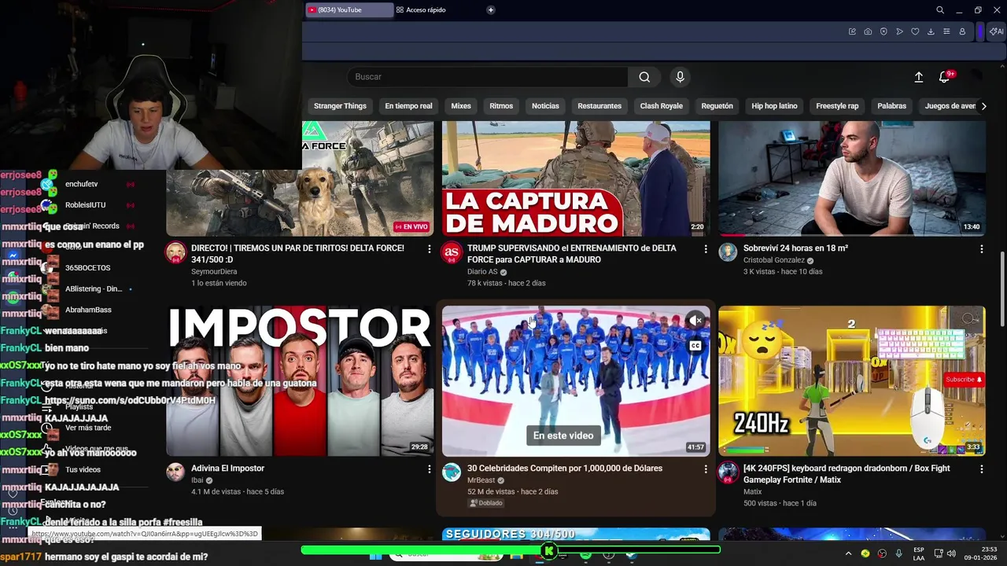Open 4K 240FPS keyboard redragon video title
The image size is (1007, 566).
tap(847, 474)
